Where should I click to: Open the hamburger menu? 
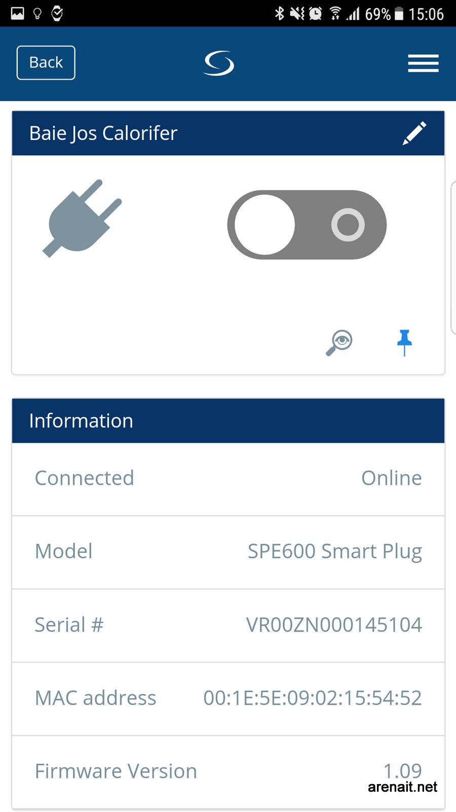(x=423, y=63)
